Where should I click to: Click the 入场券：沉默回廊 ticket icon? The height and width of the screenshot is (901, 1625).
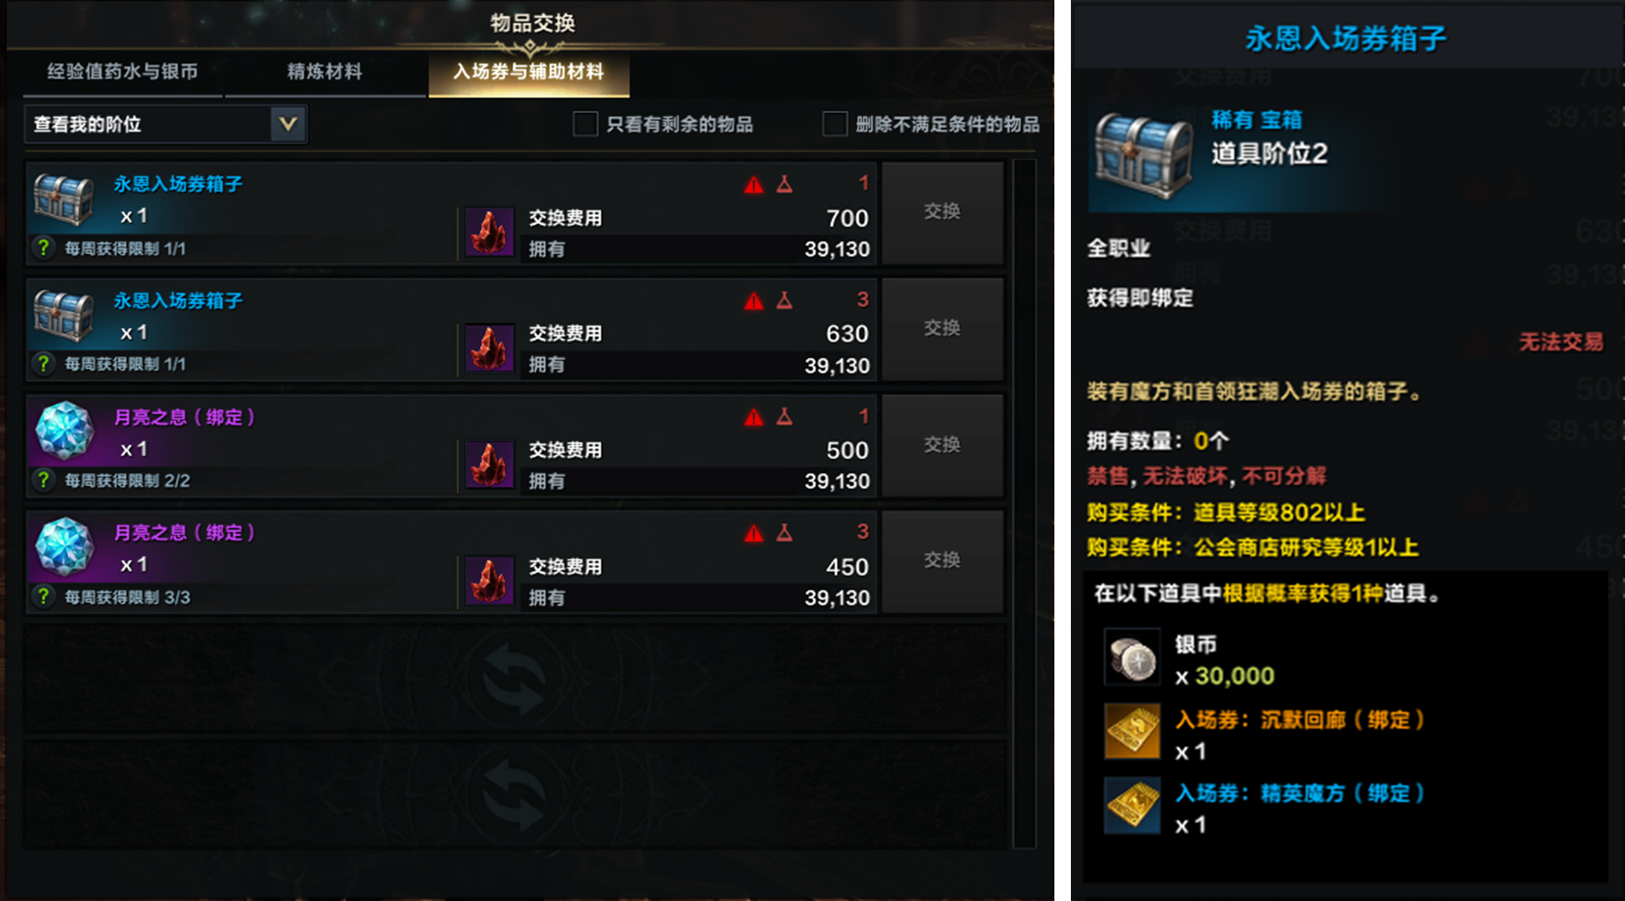[x=1133, y=732]
